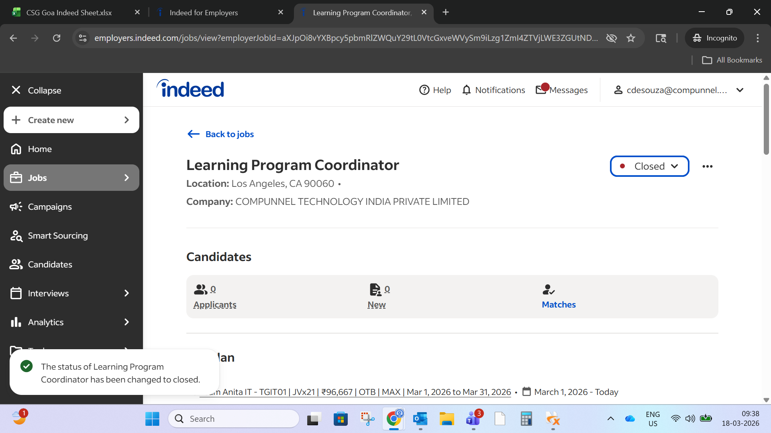The image size is (771, 433).
Task: Toggle third-party cookie blocking eye icon
Action: pyautogui.click(x=611, y=38)
